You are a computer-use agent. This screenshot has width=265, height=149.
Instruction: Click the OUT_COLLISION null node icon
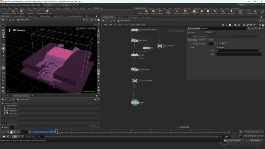pos(160,46)
